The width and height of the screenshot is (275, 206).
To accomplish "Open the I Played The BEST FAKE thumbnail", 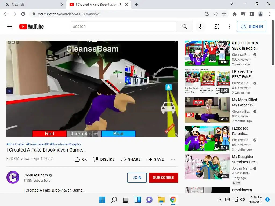I will [207, 82].
